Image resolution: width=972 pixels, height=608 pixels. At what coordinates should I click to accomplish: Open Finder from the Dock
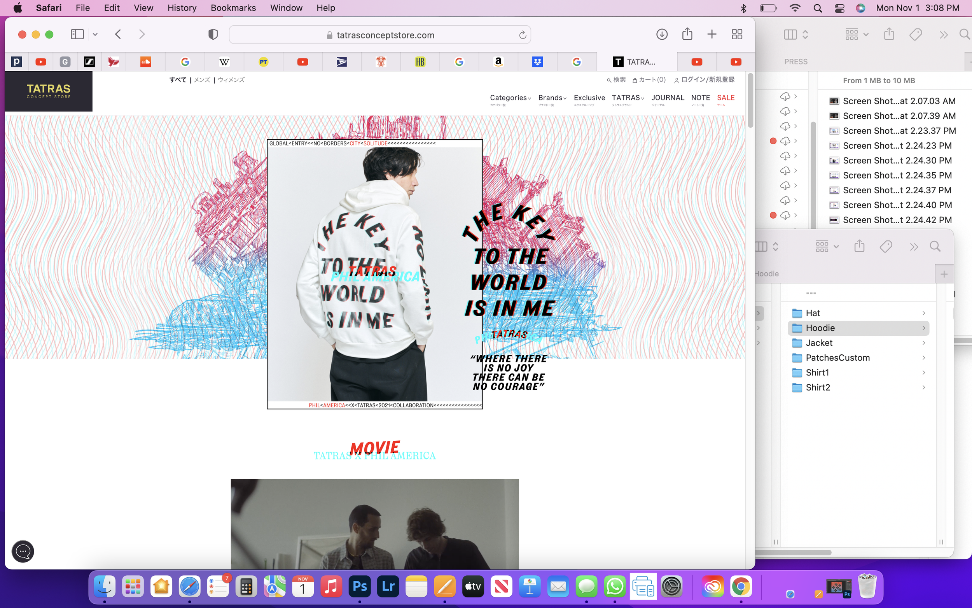coord(105,586)
